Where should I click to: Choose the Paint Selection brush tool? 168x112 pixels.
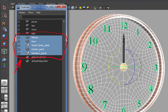[x=4, y=22]
